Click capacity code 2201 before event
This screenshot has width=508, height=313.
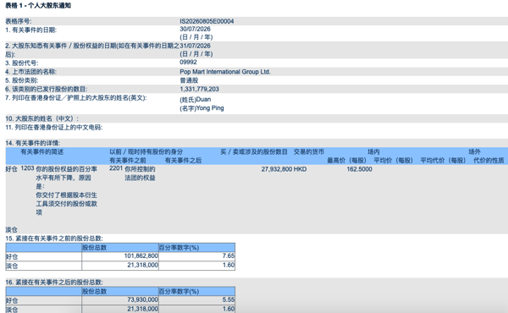116,168
